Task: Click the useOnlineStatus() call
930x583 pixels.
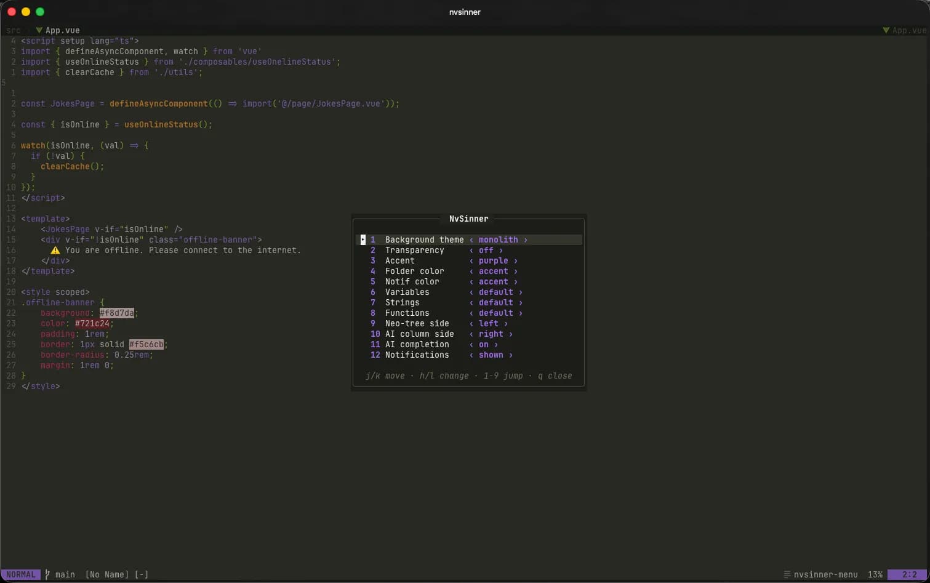Action: pyautogui.click(x=166, y=125)
